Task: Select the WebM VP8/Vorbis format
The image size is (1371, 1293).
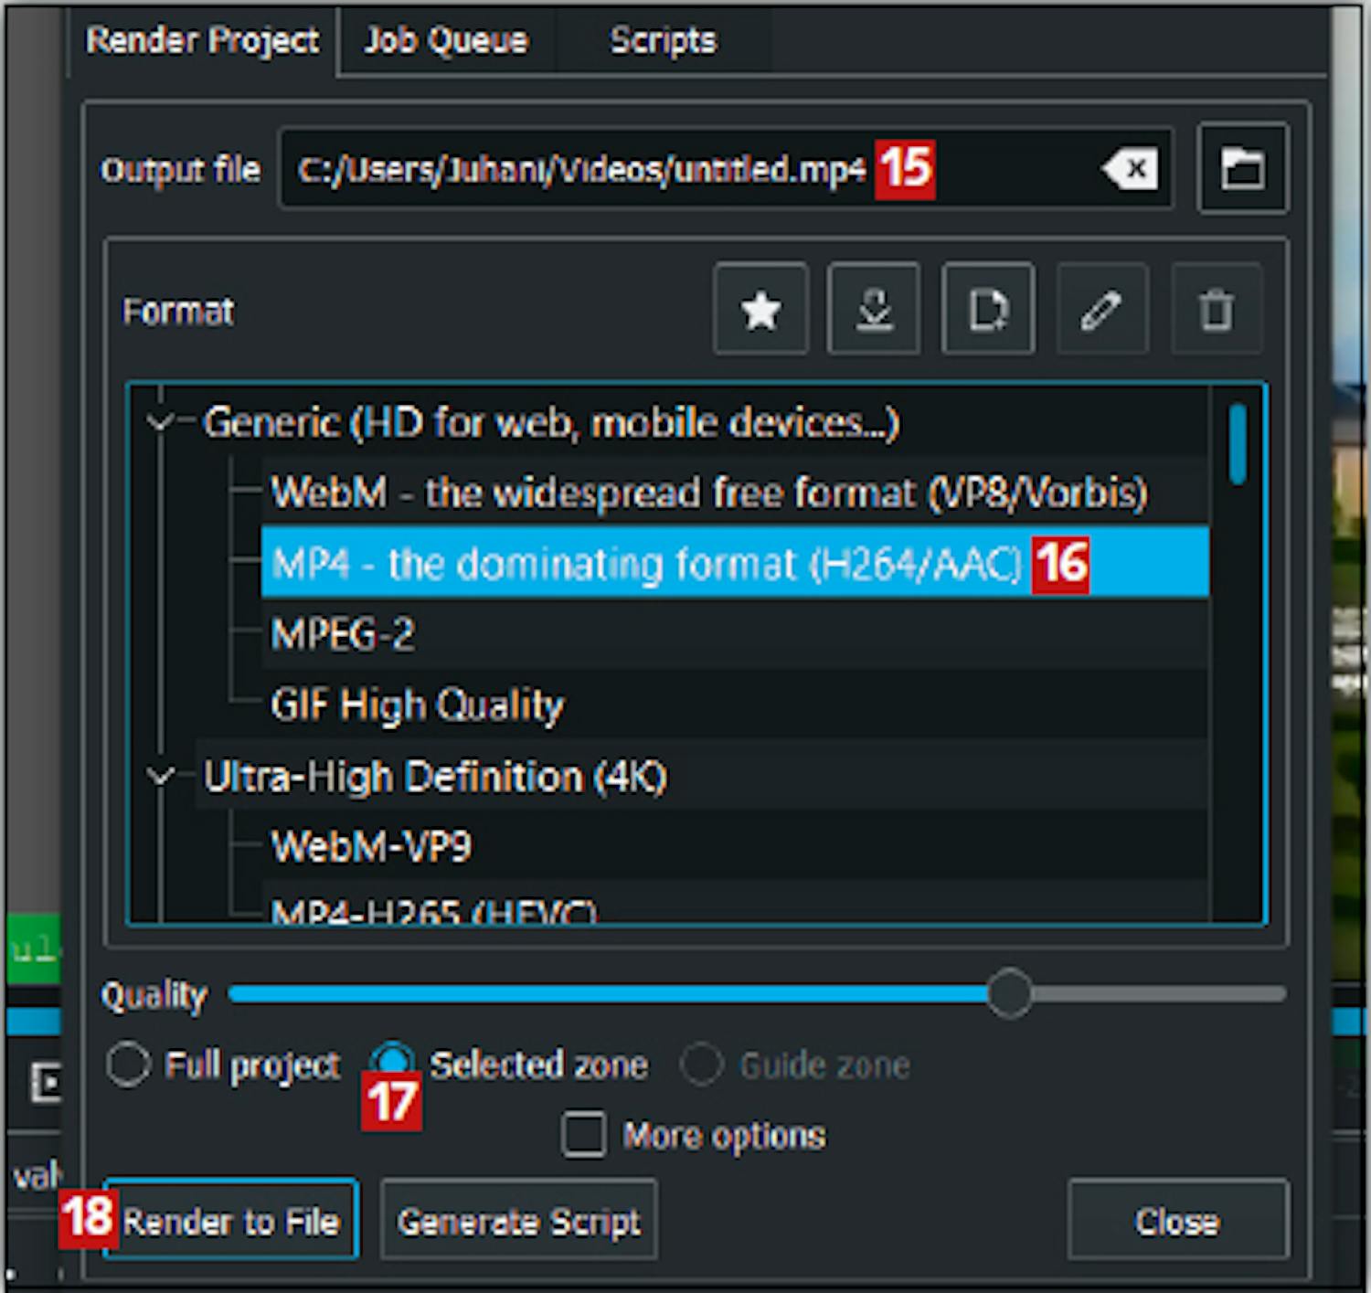Action: coord(708,493)
